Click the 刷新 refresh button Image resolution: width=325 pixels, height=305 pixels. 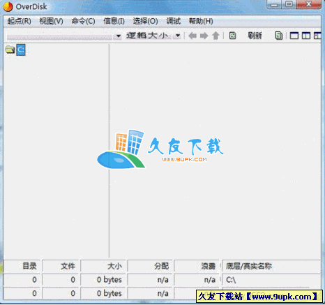click(x=255, y=36)
